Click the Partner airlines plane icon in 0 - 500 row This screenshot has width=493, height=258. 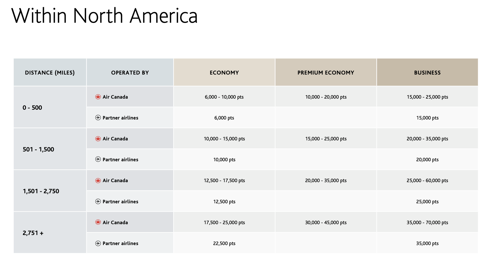pos(98,118)
